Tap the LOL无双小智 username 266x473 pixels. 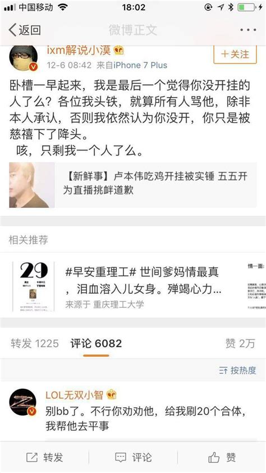74,395
